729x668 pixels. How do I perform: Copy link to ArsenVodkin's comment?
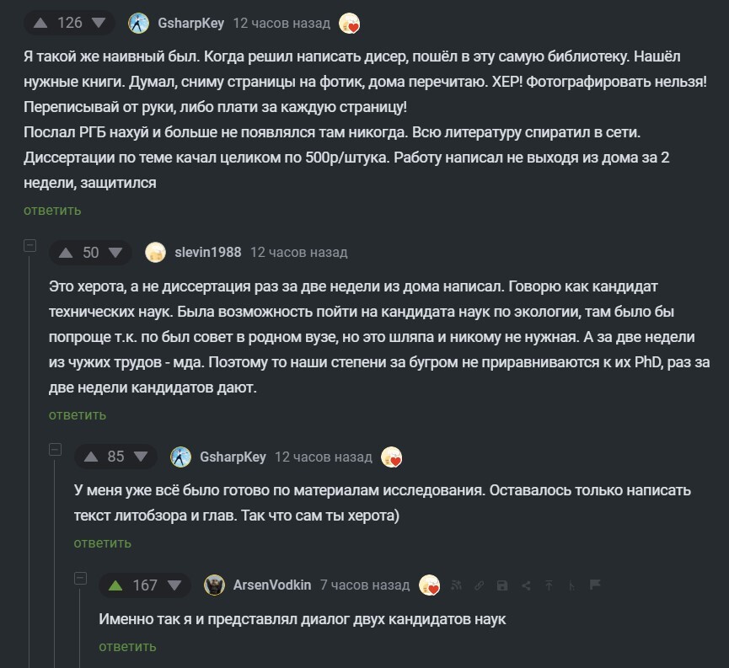pos(480,585)
